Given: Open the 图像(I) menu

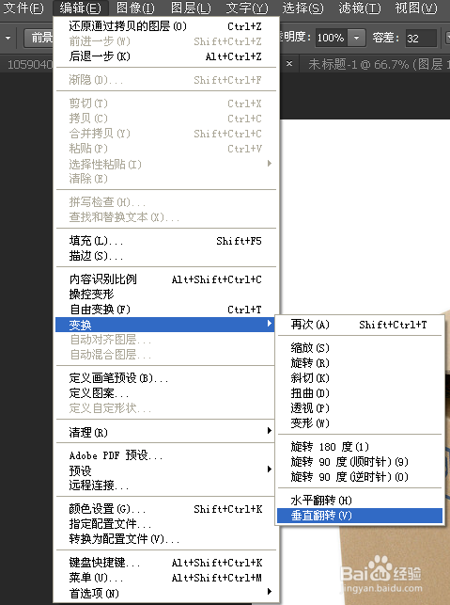Looking at the screenshot, I should (135, 8).
